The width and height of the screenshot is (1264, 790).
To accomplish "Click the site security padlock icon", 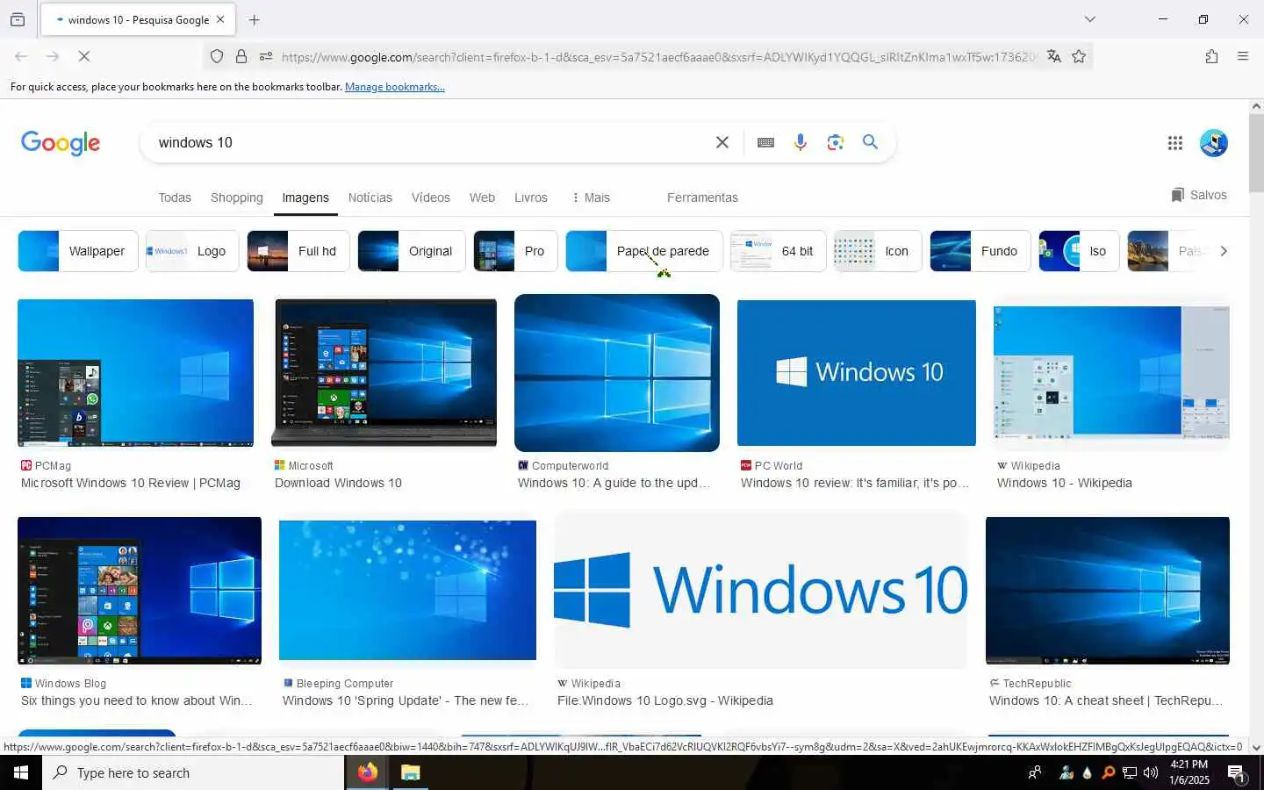I will pyautogui.click(x=241, y=56).
